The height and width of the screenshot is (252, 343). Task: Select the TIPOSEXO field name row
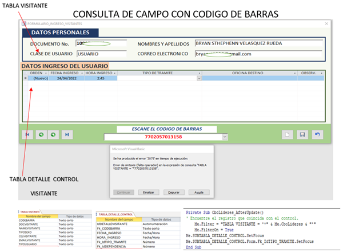pos(38,232)
